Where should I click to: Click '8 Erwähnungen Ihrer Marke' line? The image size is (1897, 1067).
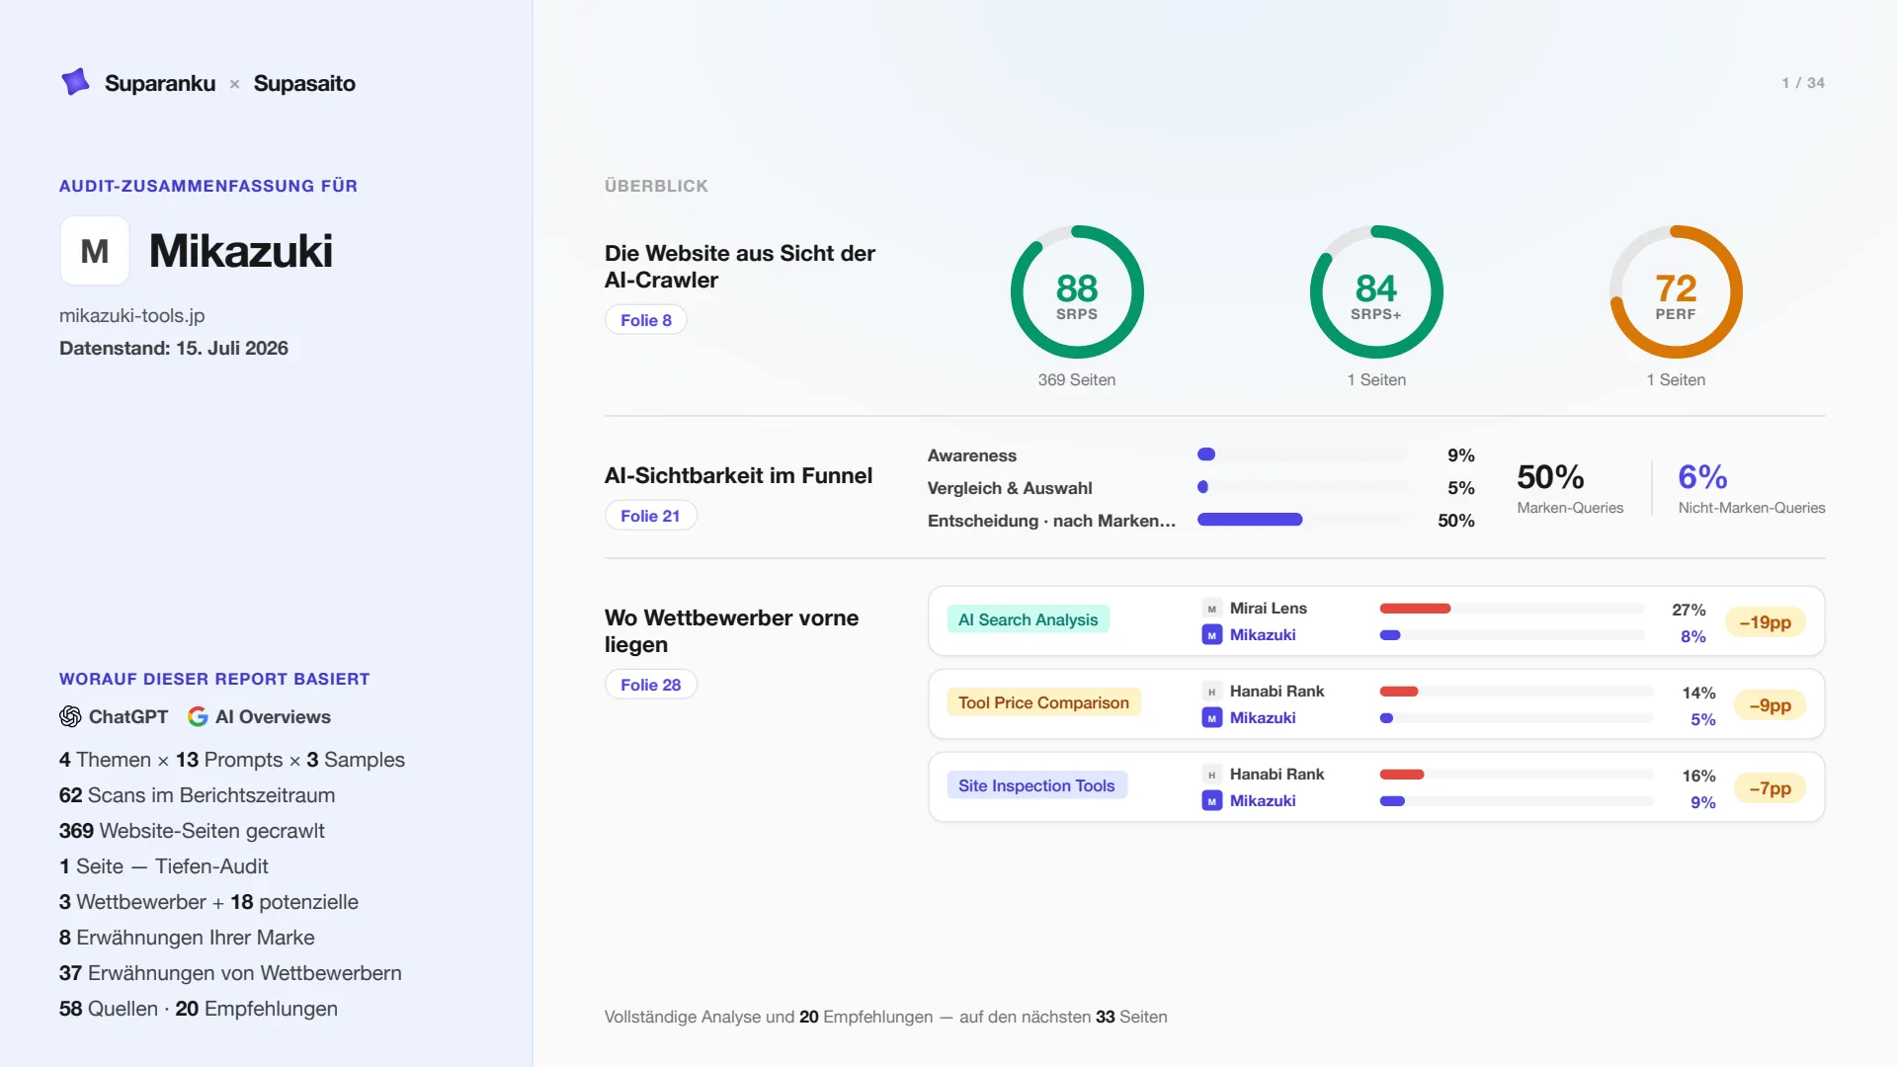[x=187, y=938]
